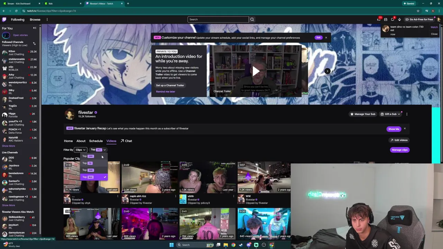
Task: Open the capin ahh rizz clip thumbnail
Action: 149,177
